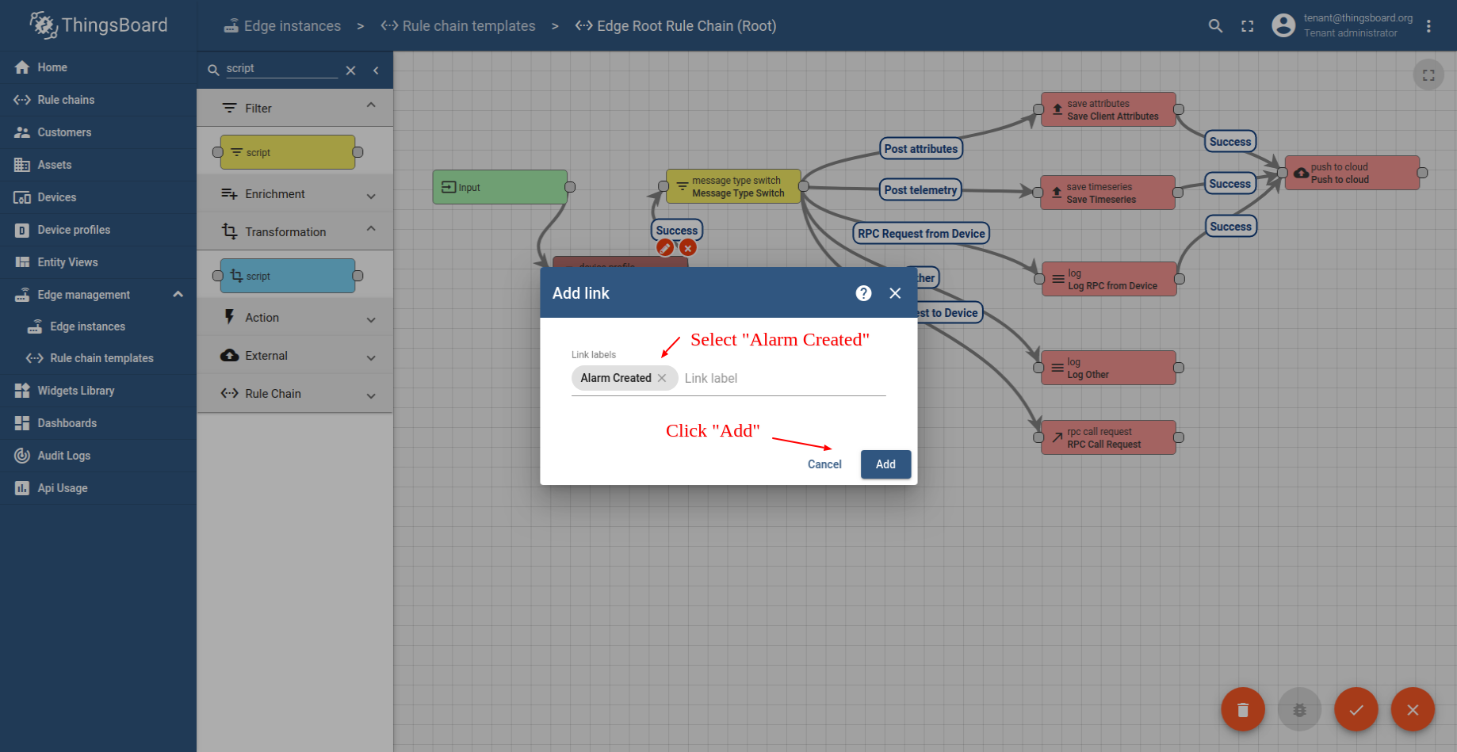Select the Message Type Switch node

[x=733, y=186]
